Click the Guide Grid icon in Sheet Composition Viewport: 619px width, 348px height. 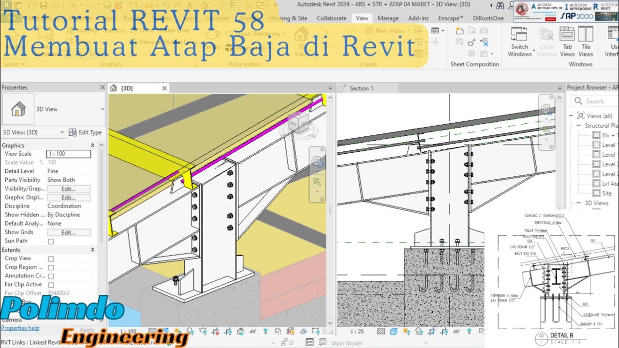pos(471,54)
